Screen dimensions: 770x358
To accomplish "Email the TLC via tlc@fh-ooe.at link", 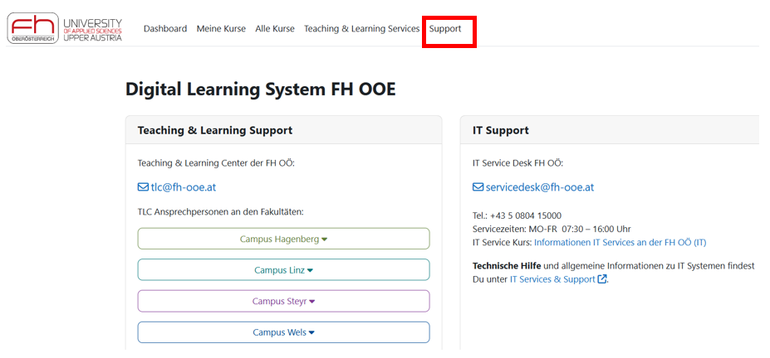I will pos(183,187).
